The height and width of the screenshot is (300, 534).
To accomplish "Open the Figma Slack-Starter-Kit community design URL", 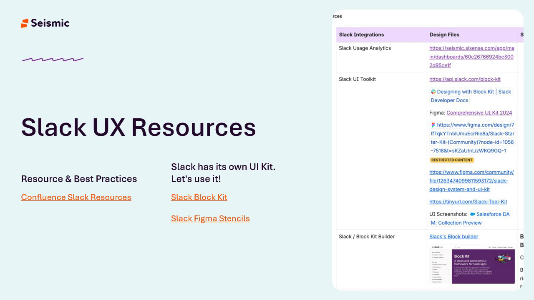I will click(x=473, y=137).
